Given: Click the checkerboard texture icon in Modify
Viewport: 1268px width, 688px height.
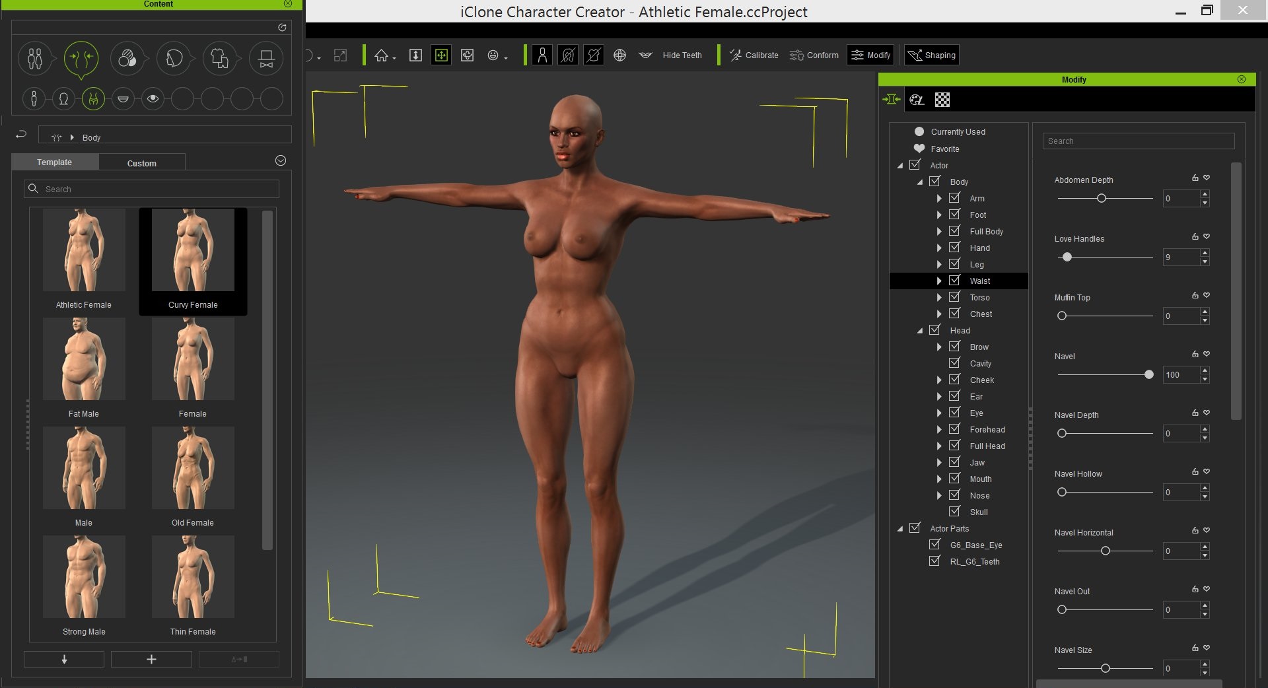Looking at the screenshot, I should coord(942,100).
